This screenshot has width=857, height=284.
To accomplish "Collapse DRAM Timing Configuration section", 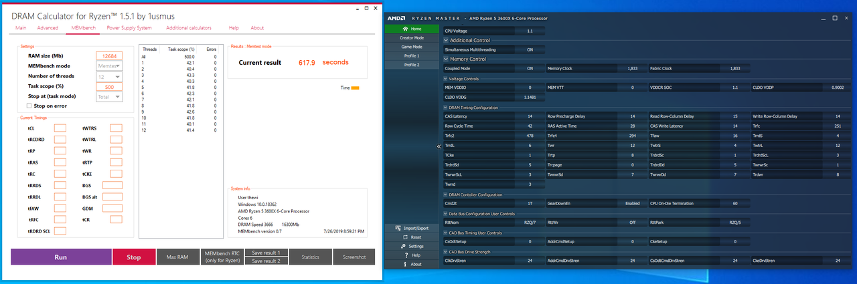I will (446, 108).
